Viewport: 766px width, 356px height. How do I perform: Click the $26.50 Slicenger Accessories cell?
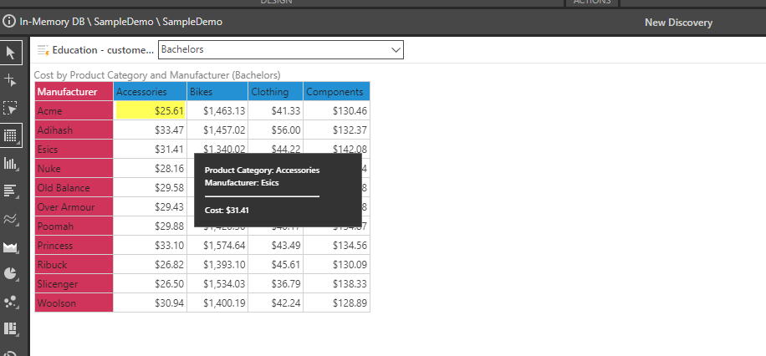(151, 284)
